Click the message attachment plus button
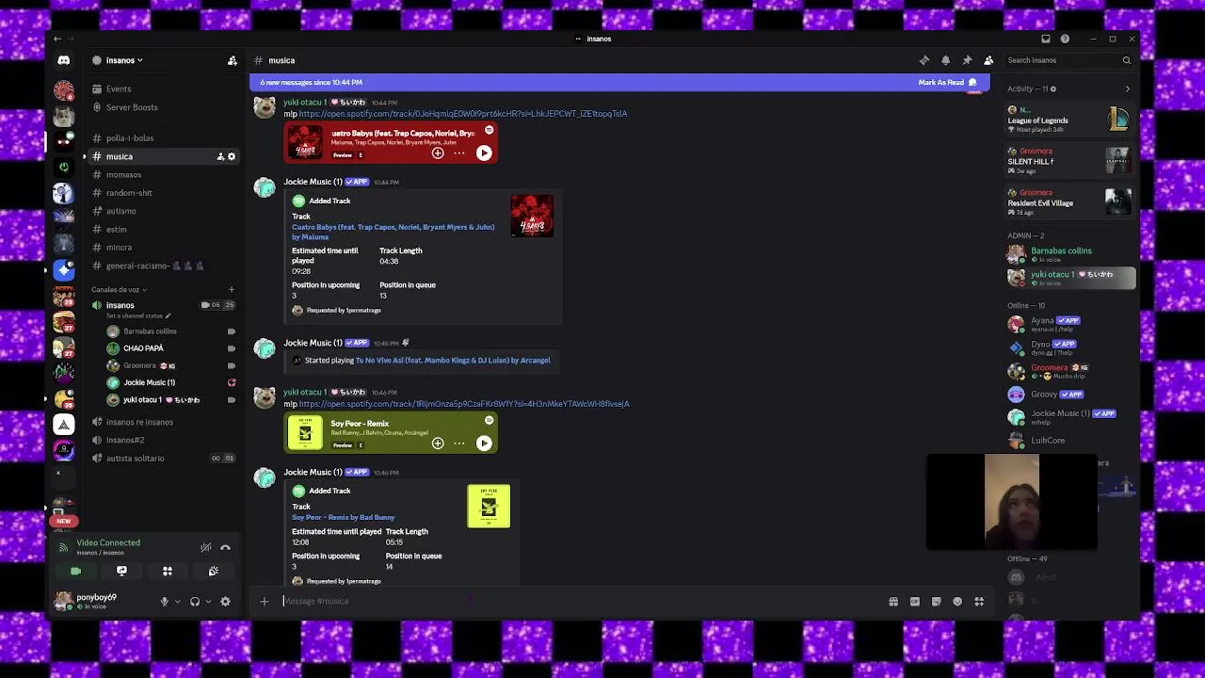1205x678 pixels. [265, 601]
